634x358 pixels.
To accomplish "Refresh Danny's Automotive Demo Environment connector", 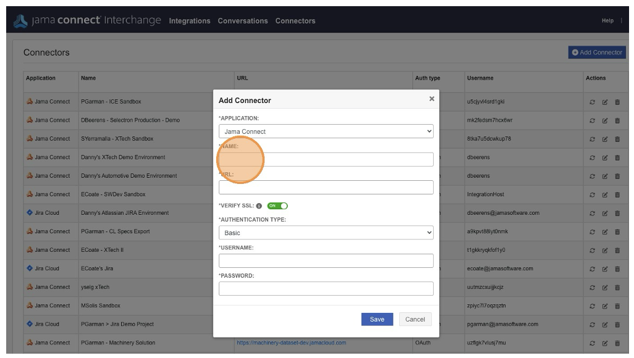I will point(592,176).
